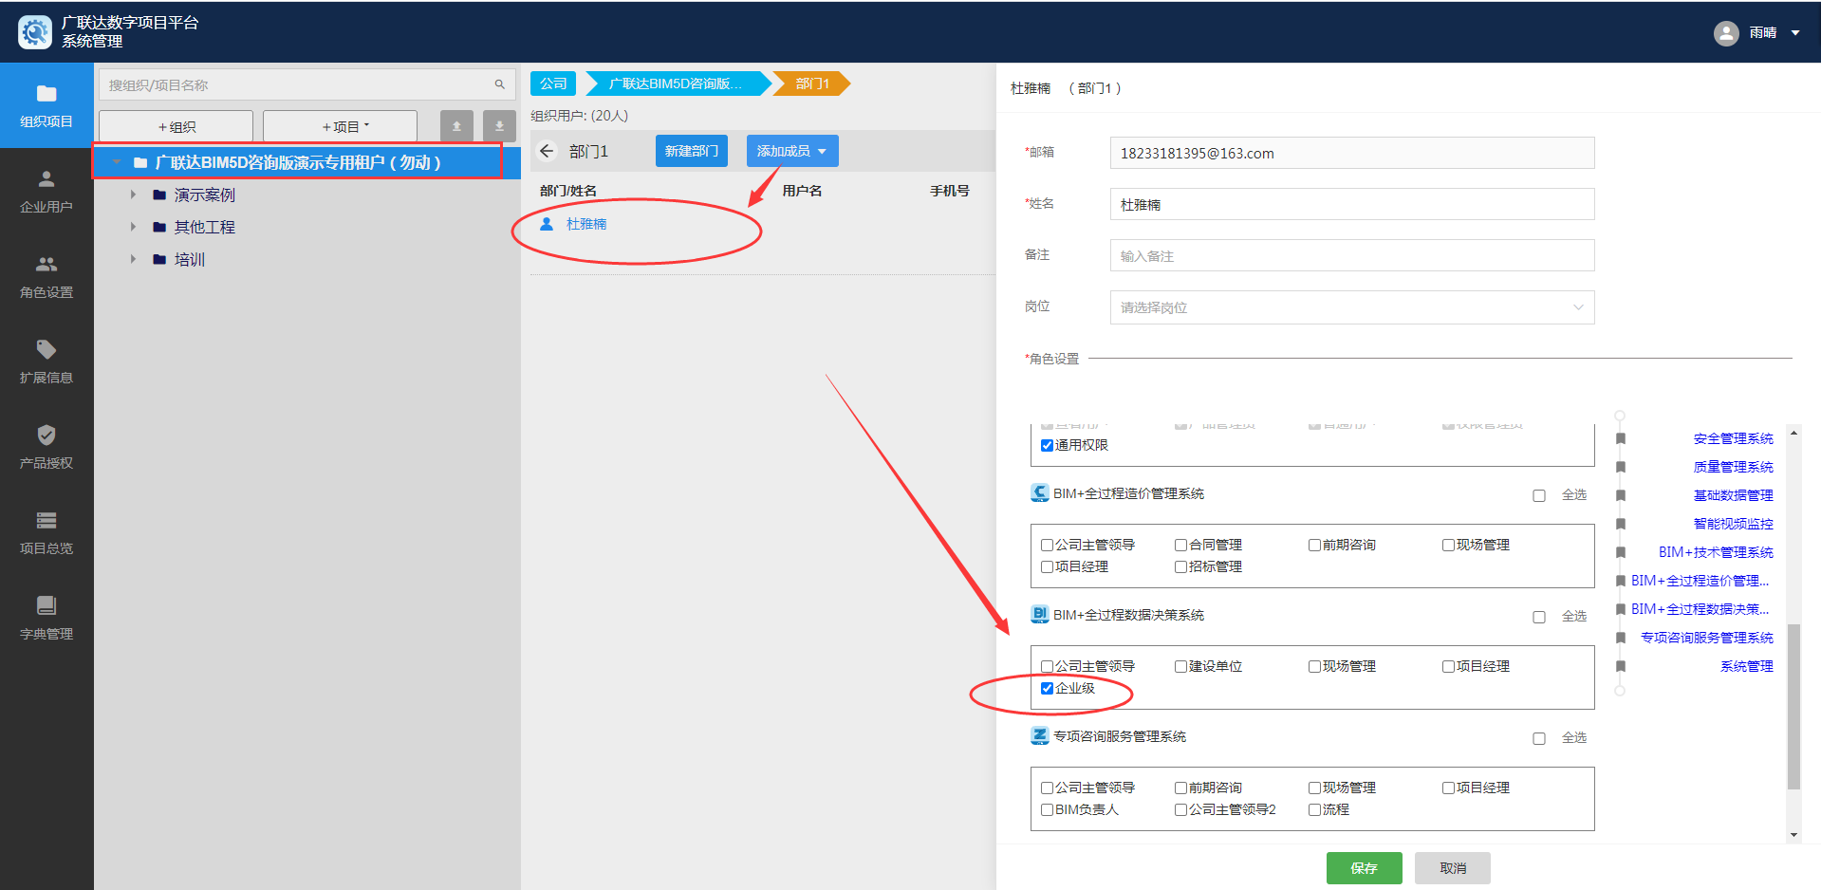The width and height of the screenshot is (1821, 890).
Task: Expand the 培训 tree node
Action: [x=133, y=259]
